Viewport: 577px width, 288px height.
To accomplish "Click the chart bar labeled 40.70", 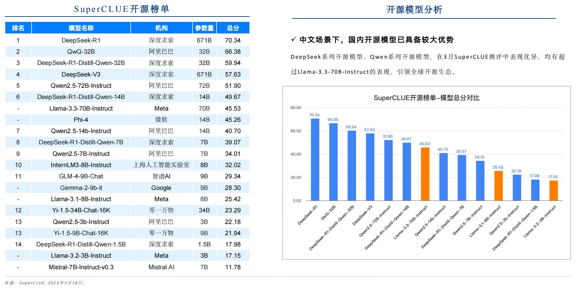I will 444,177.
